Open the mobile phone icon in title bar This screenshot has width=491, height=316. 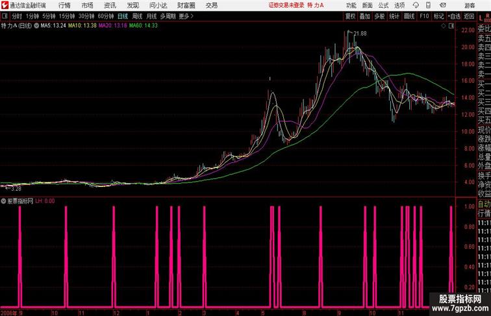pyautogui.click(x=428, y=5)
